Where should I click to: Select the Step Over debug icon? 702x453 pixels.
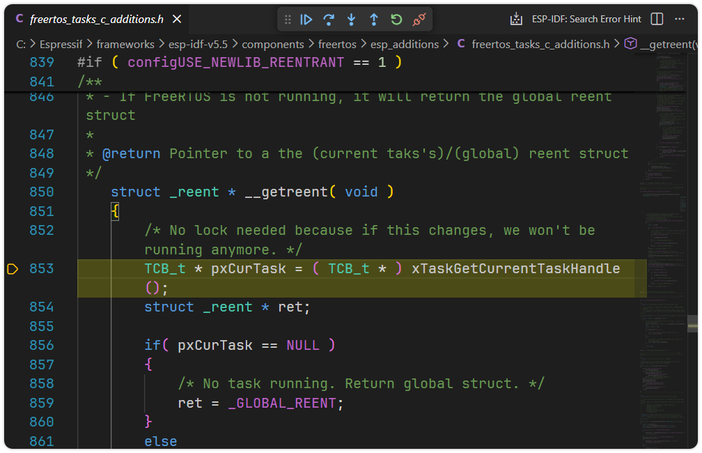(x=329, y=20)
